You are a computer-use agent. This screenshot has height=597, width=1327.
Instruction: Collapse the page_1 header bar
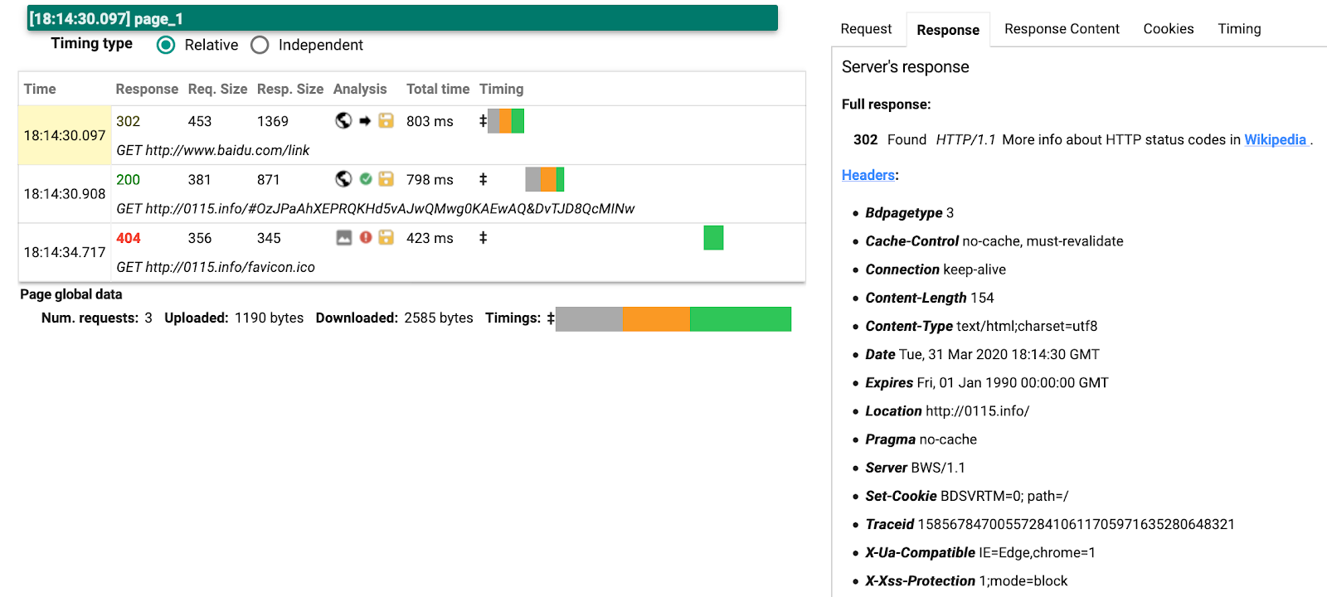click(402, 18)
